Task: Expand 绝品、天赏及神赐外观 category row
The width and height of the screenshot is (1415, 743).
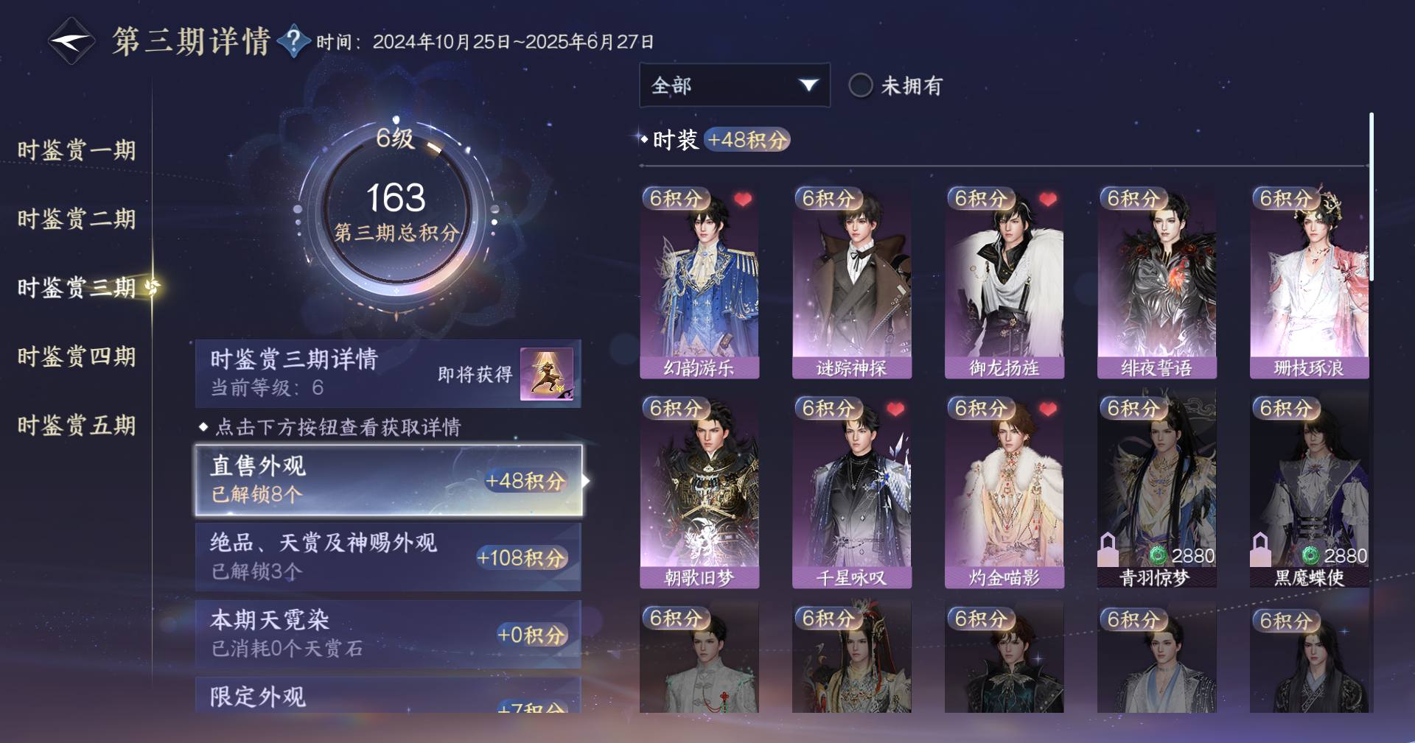Action: (x=388, y=557)
